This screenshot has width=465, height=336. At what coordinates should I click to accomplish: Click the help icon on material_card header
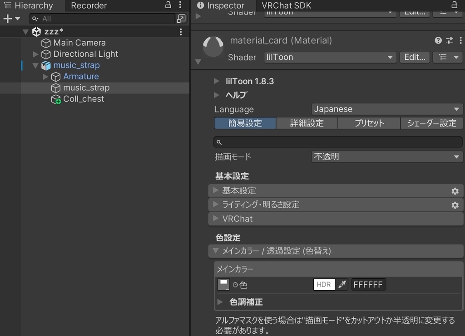(437, 40)
